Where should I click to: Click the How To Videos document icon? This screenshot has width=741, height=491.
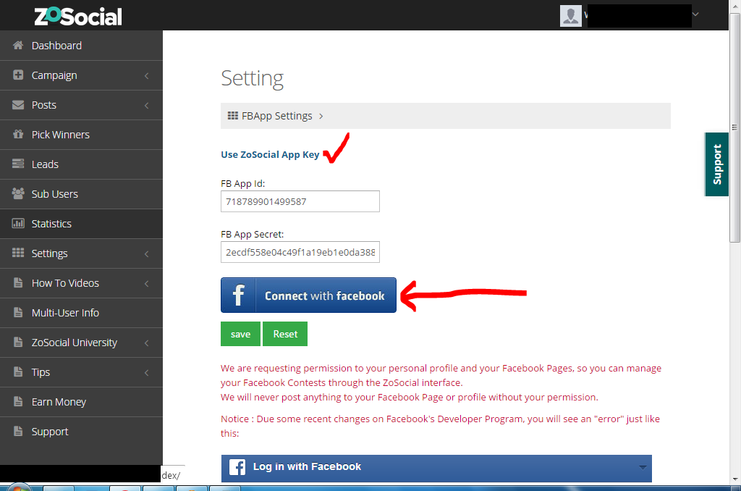pyautogui.click(x=18, y=283)
